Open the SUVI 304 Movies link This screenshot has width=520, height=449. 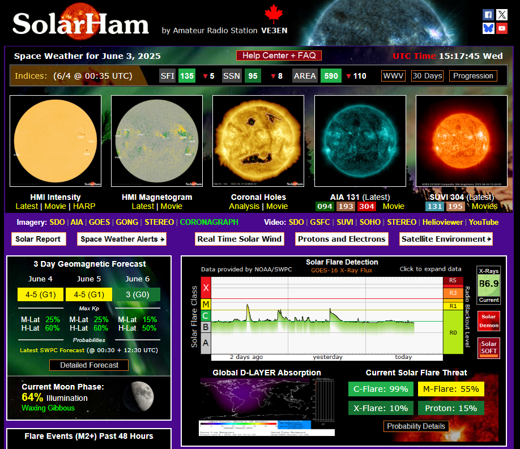click(x=484, y=206)
